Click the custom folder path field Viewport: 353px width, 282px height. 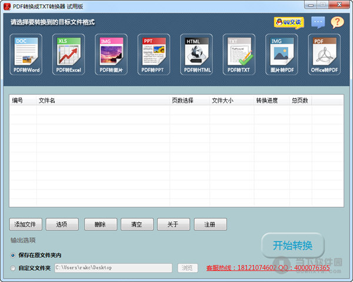click(x=114, y=268)
